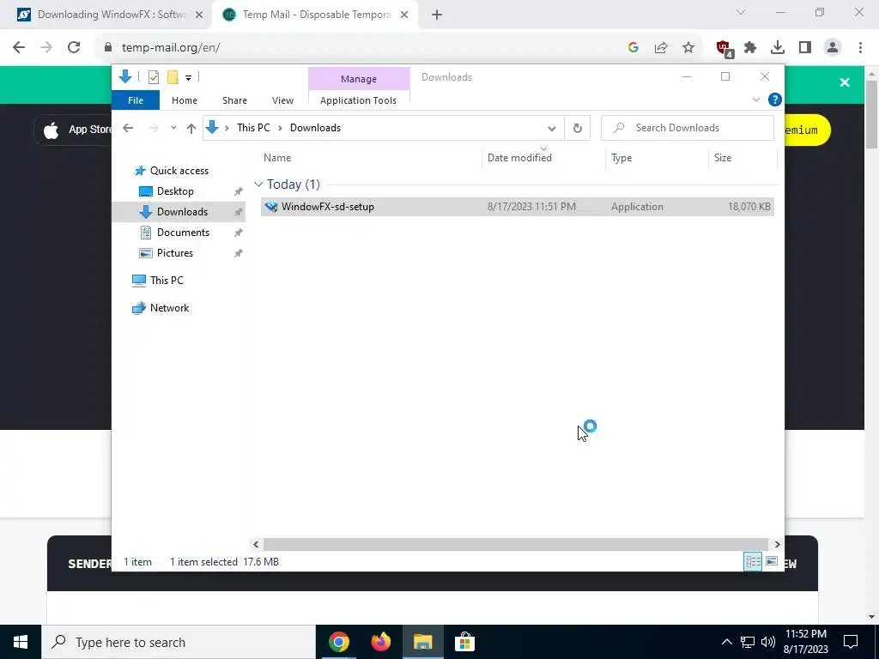The image size is (879, 659).
Task: Show hidden system tray icons
Action: coord(726,642)
